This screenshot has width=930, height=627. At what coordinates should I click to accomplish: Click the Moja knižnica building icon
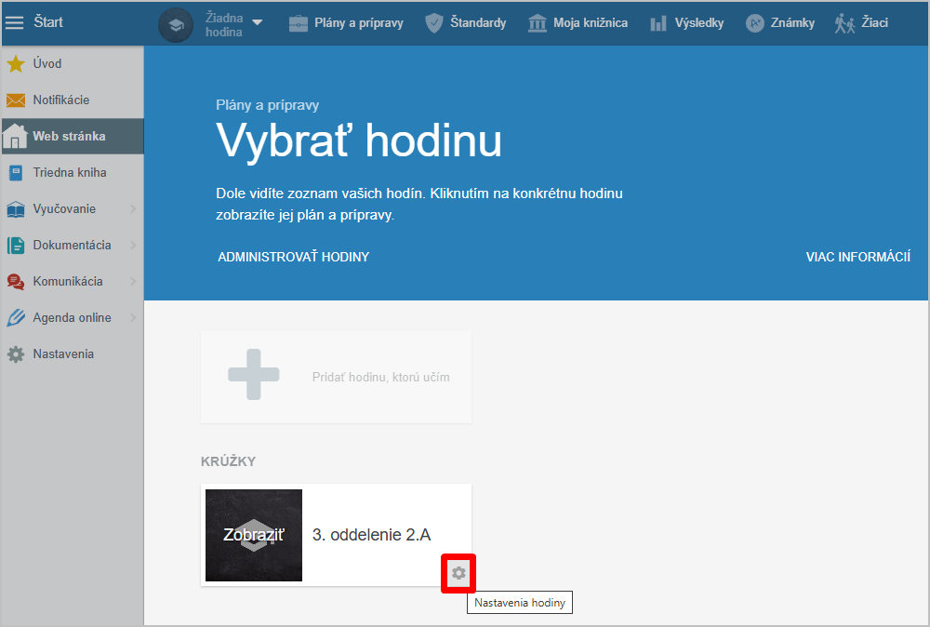538,24
